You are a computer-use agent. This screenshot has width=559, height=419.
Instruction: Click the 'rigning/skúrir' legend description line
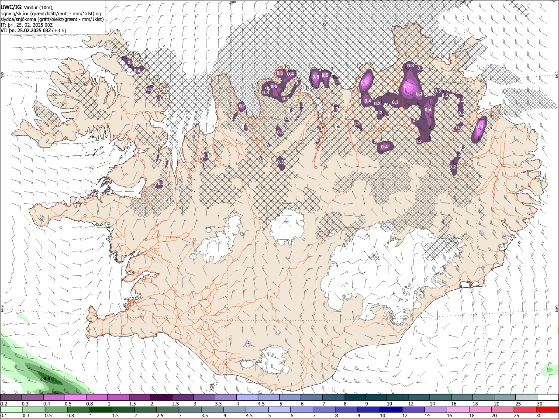[51, 13]
